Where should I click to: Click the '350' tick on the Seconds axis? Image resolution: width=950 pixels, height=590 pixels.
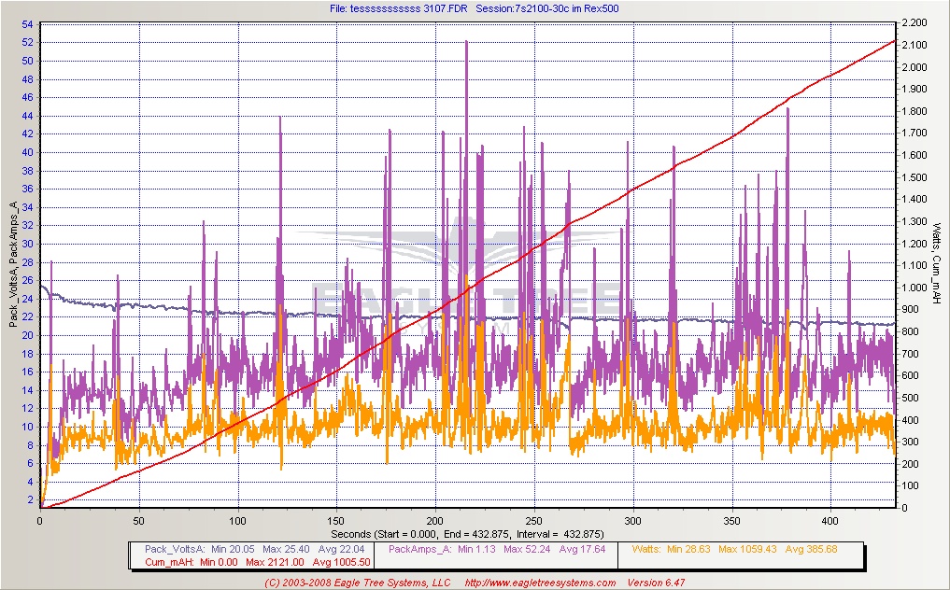[x=732, y=521]
